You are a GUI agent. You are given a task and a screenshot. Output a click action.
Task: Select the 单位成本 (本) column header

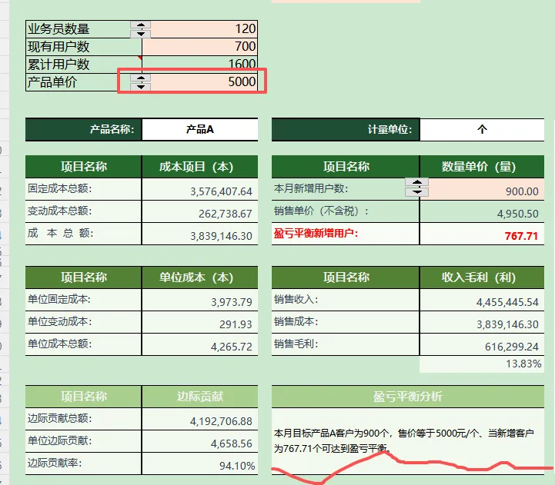click(x=199, y=277)
